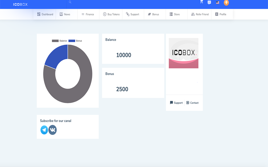Screen dimensions: 268x167
Task: Click the News icon
Action: [x=61, y=14]
